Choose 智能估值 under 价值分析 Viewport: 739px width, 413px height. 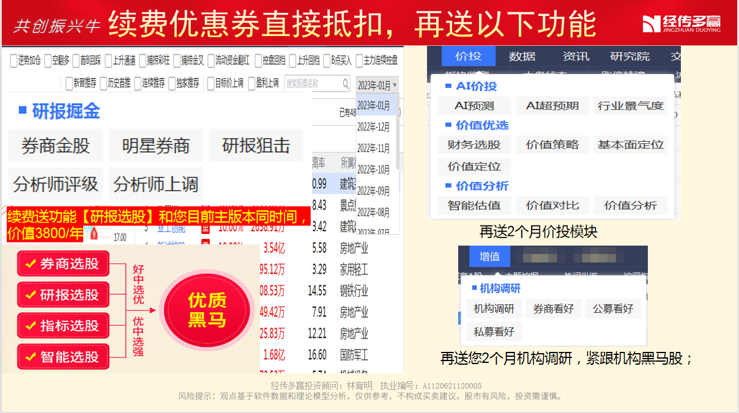pyautogui.click(x=474, y=205)
